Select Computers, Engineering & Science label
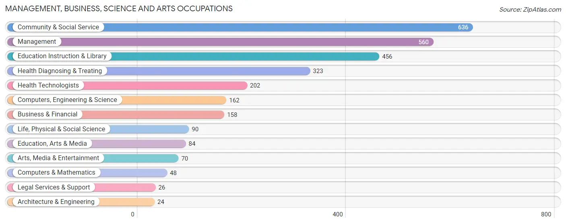Image resolution: width=566 pixels, height=224 pixels. 67,100
